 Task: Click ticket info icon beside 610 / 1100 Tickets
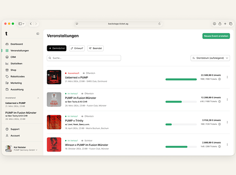coord(219,102)
